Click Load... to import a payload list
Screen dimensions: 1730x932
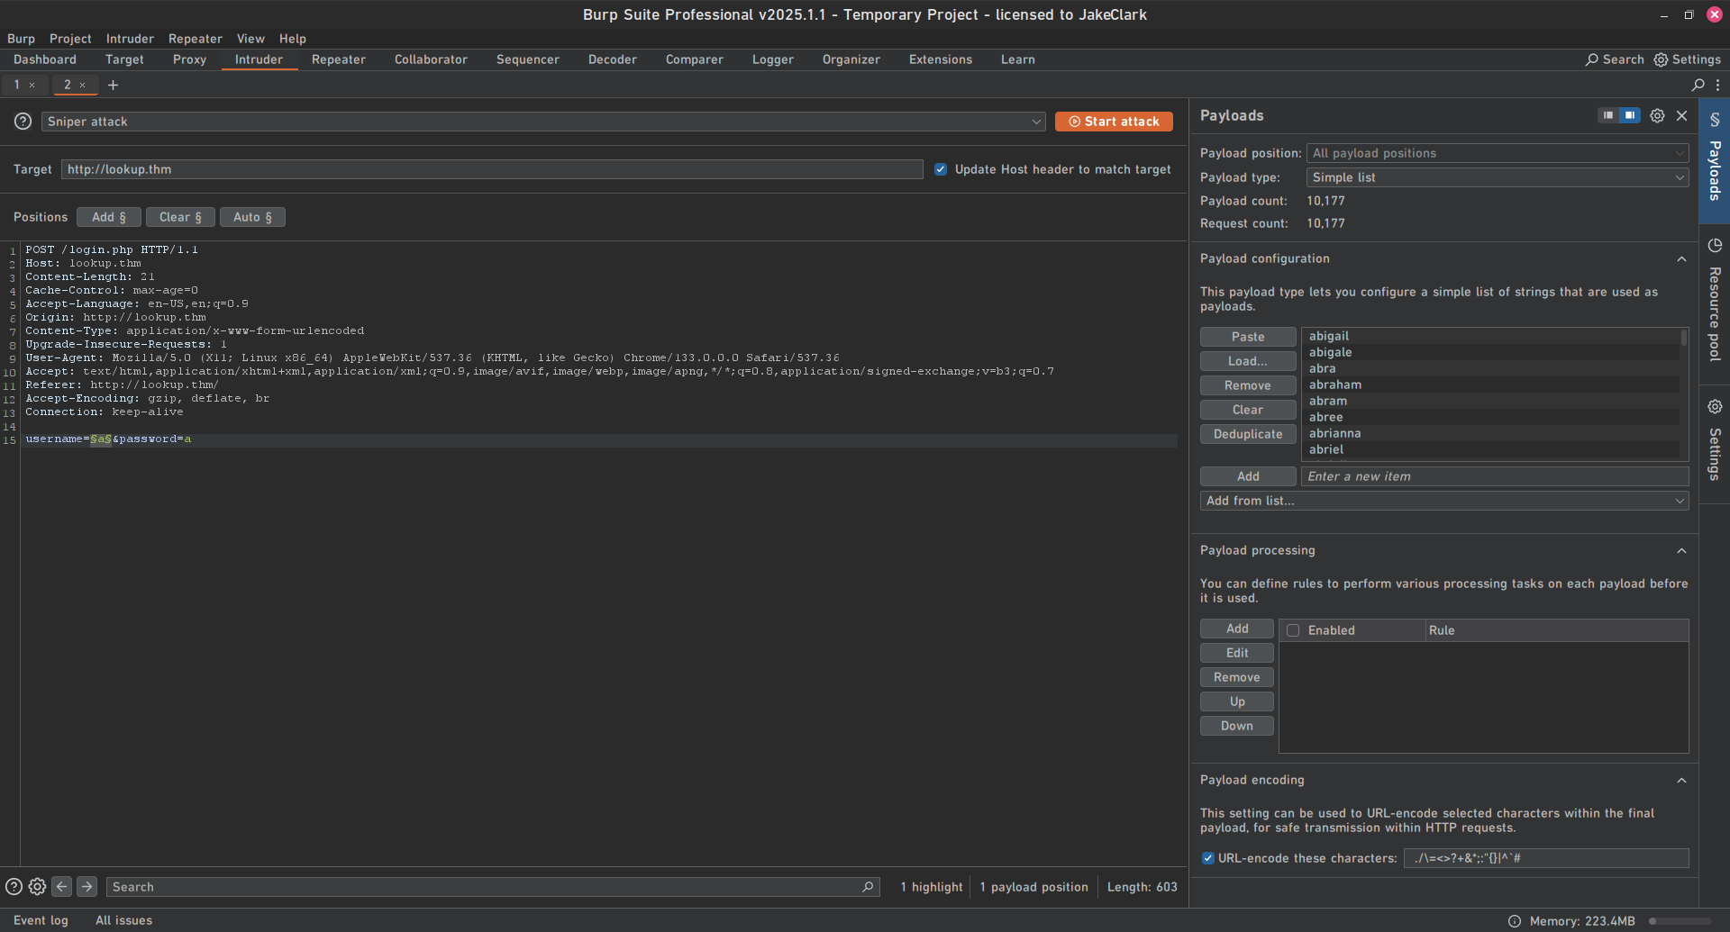(x=1248, y=361)
